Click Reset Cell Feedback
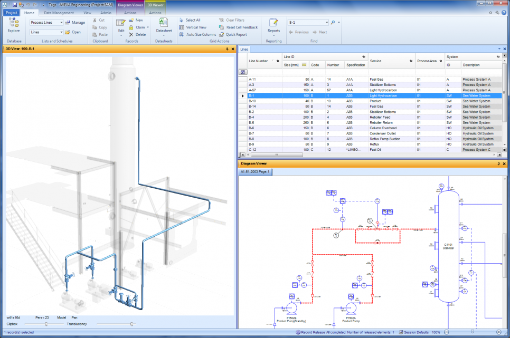This screenshot has height=338, width=510. 222,27
